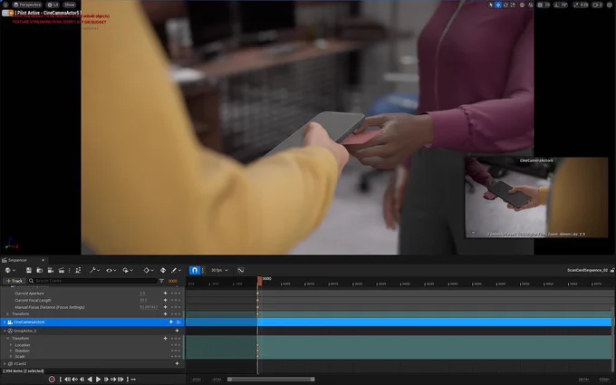
Task: Play the sequence forward
Action: point(98,379)
